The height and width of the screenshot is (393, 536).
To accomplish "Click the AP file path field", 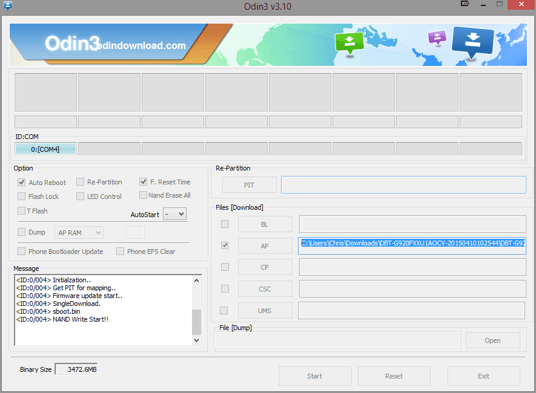I will coord(412,245).
